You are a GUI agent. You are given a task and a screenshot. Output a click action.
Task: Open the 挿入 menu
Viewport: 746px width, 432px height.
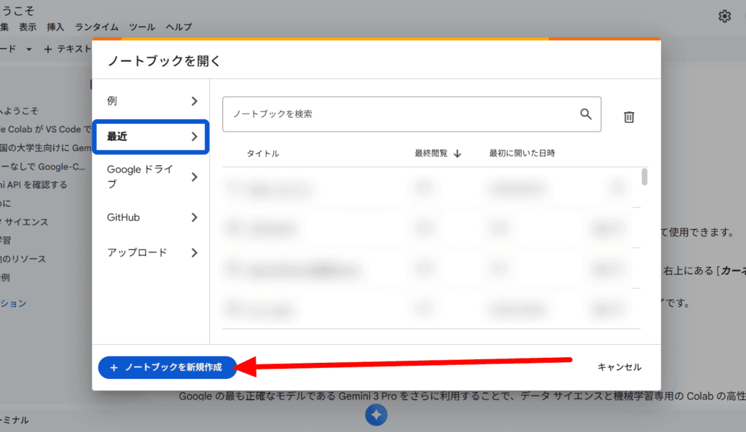tap(55, 27)
